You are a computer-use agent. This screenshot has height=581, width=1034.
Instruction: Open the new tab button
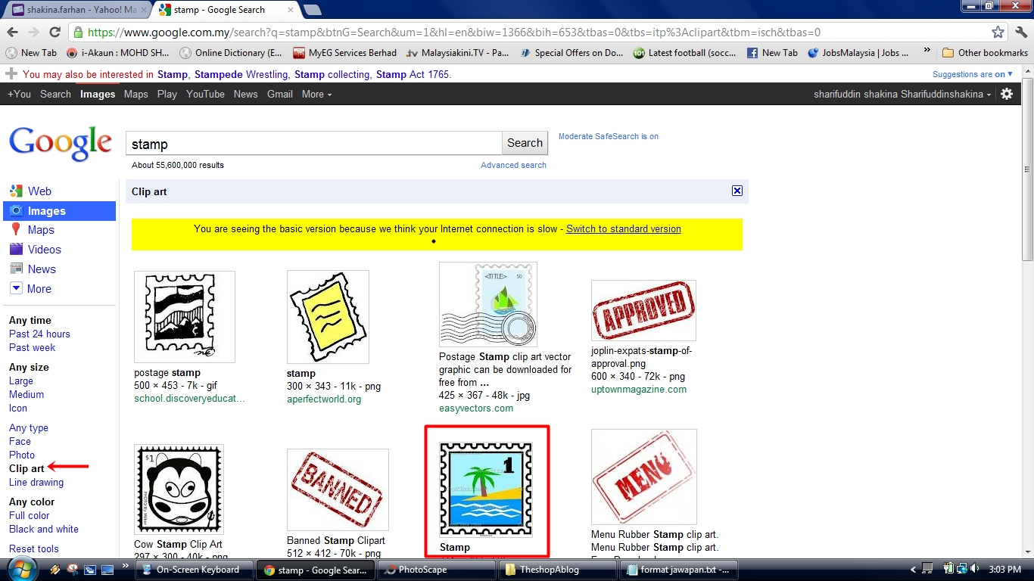pos(312,10)
